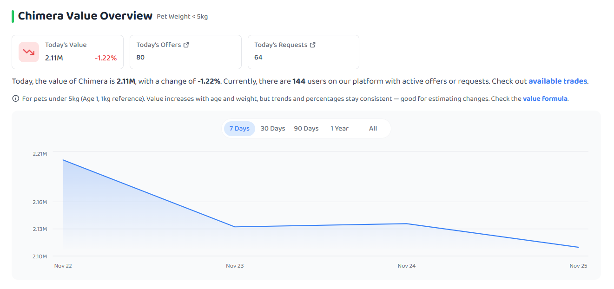
Task: Show the 1 Year chart range
Action: coord(339,129)
